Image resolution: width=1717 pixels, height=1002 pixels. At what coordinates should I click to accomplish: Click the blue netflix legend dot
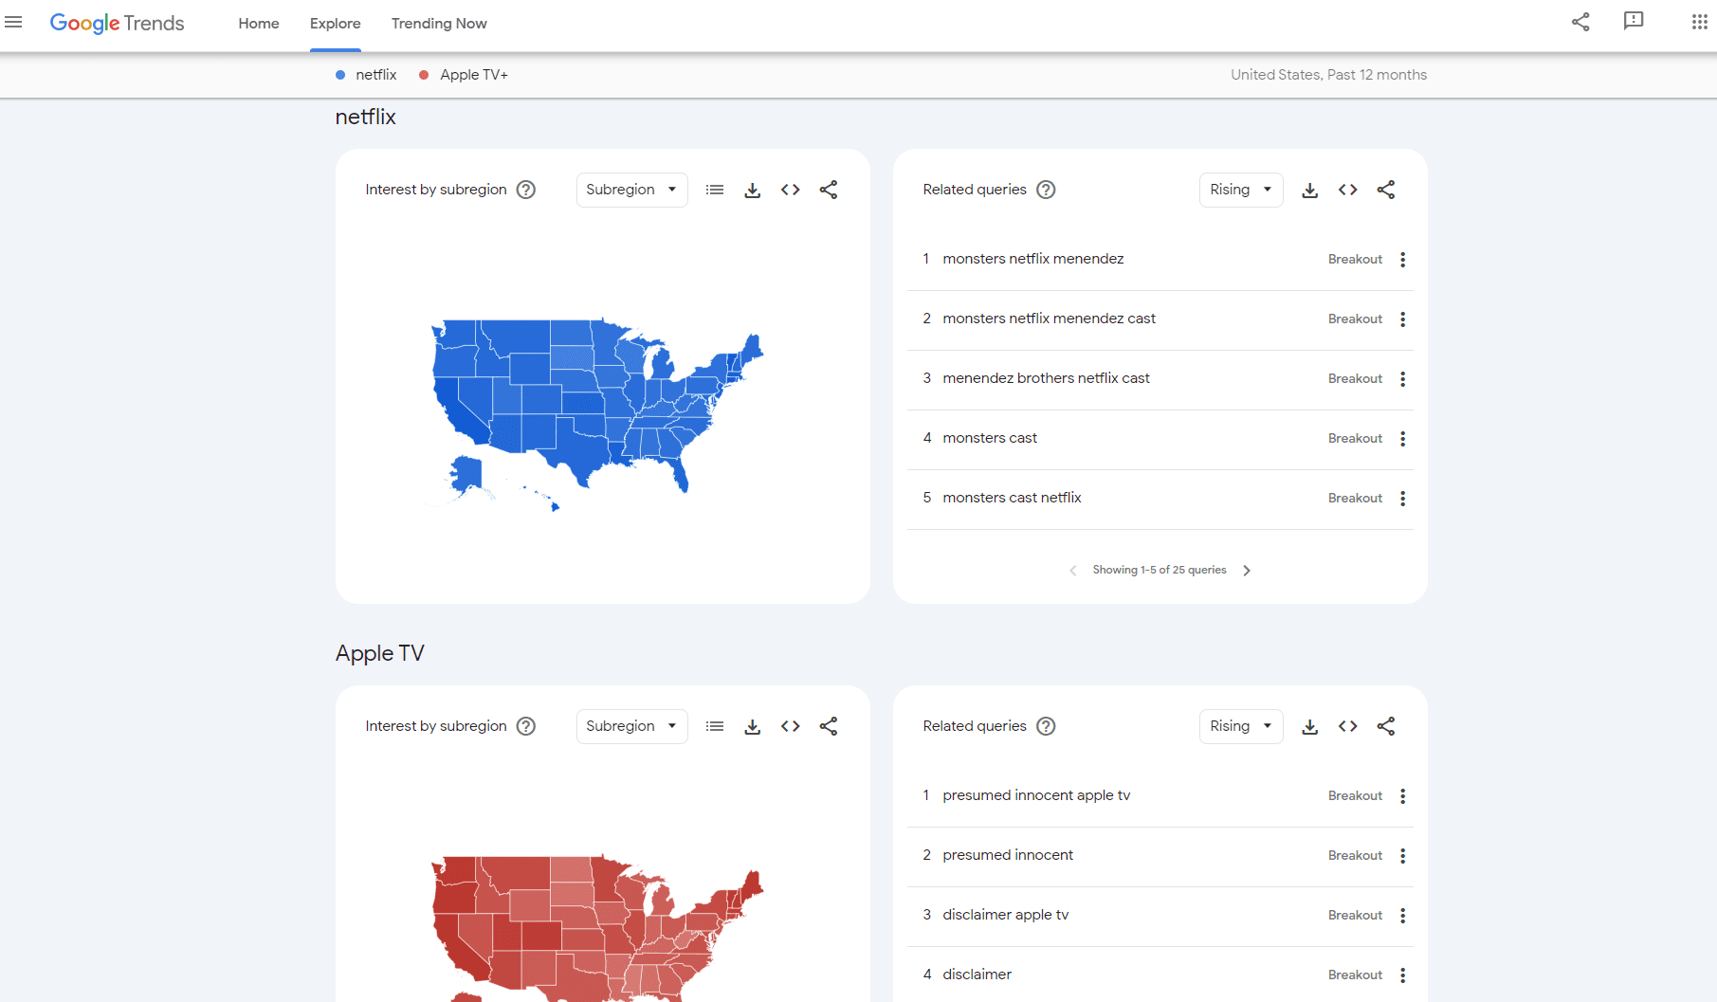[340, 75]
